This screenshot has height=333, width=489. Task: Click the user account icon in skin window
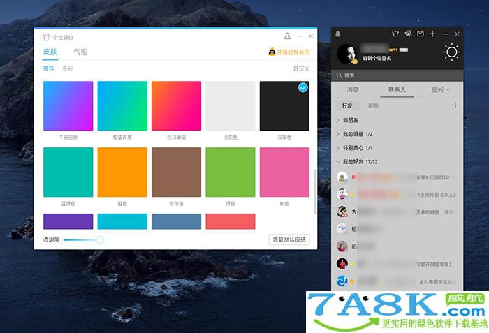287,36
